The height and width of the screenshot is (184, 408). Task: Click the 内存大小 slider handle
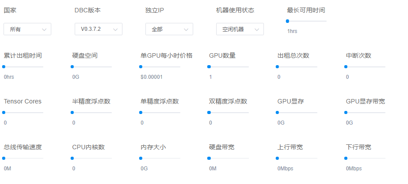pos(141,158)
